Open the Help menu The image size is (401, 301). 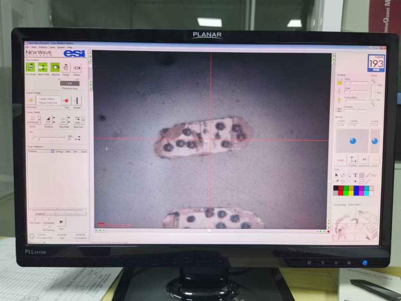click(x=70, y=47)
